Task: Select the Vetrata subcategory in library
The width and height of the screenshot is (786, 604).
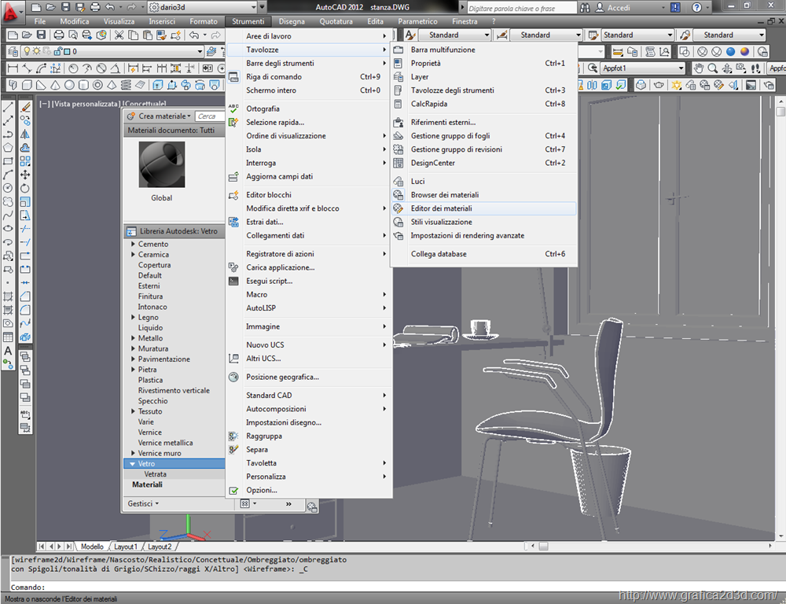Action: [x=155, y=474]
